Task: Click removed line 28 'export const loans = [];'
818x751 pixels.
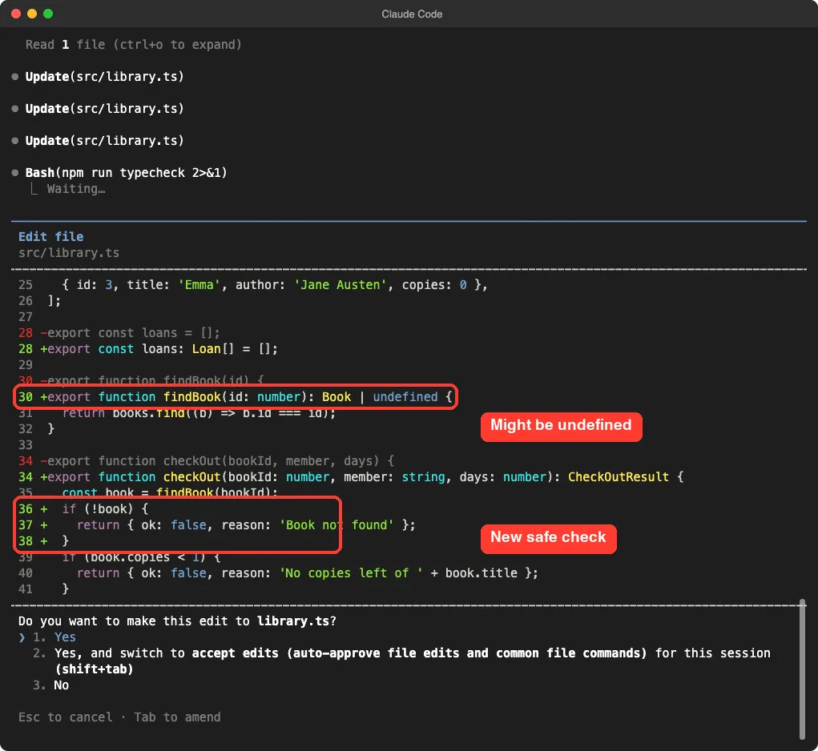Action: (x=119, y=332)
